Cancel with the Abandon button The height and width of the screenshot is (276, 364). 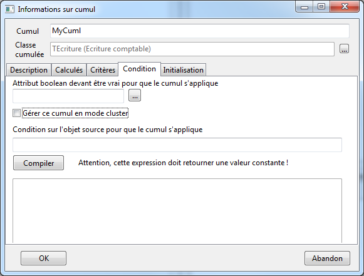coord(327,258)
